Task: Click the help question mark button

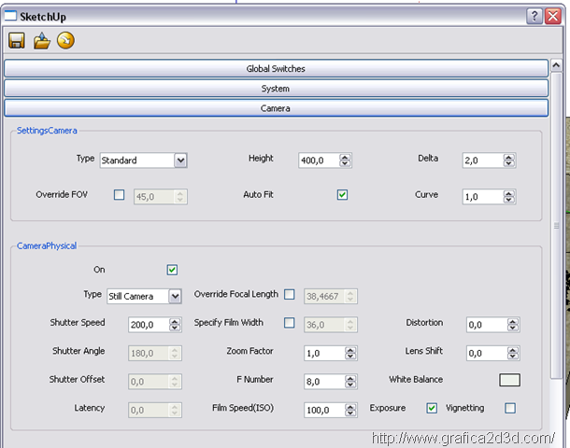Action: click(534, 16)
